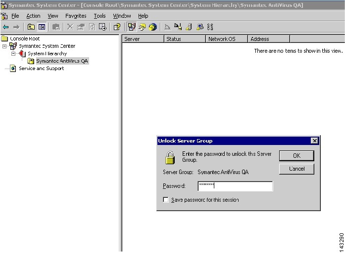Click the Password input field
The width and height of the screenshot is (345, 253).
235,186
